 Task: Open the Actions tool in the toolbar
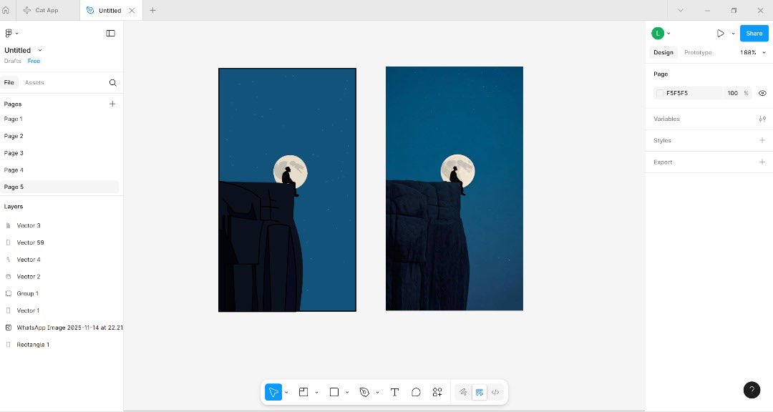coord(437,392)
